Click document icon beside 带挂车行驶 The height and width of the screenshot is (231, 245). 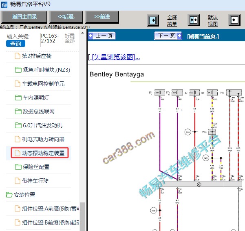[x=18, y=181]
